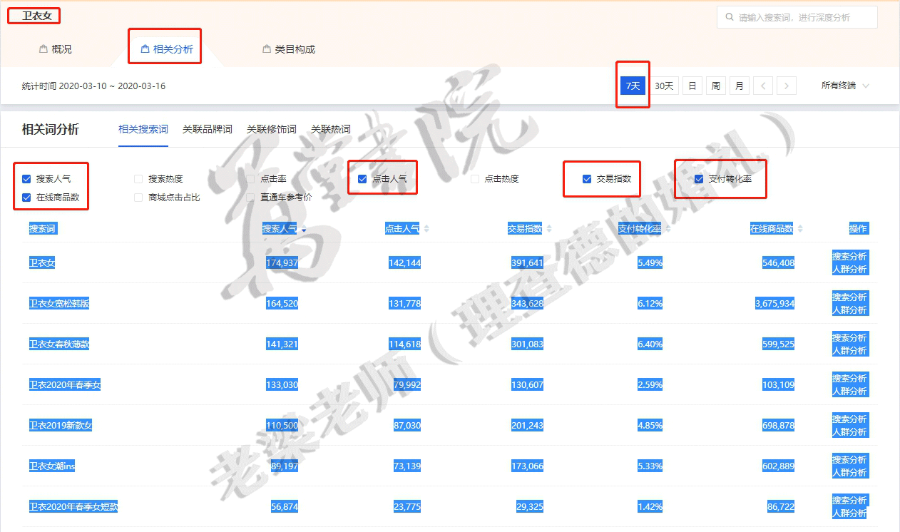Image resolution: width=900 pixels, height=532 pixels.
Task: Open 人群分析 for 卫衣女春秋薄款
Action: [849, 351]
